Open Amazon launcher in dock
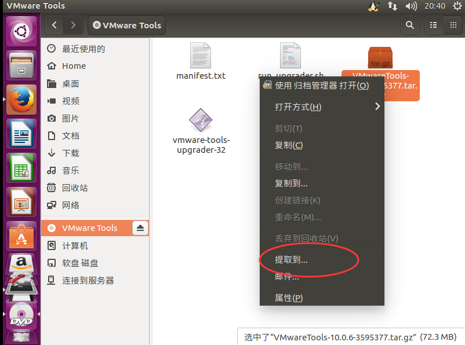465x345 pixels. coord(21,263)
